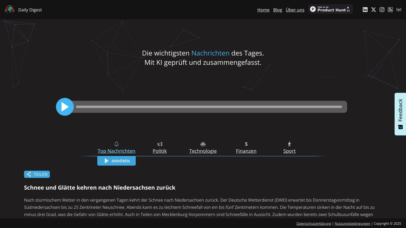The image size is (406, 228).
Task: Click the Daily Digest site name
Action: pos(30,10)
